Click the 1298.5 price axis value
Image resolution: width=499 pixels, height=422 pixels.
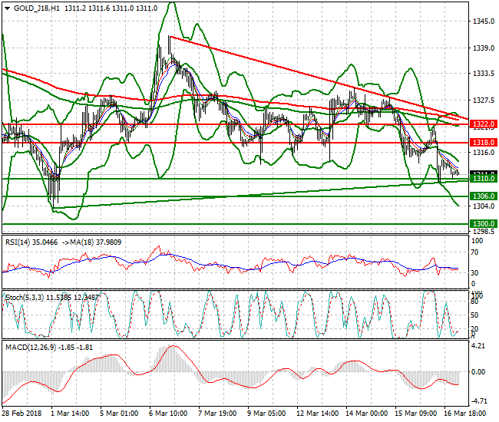click(x=484, y=232)
